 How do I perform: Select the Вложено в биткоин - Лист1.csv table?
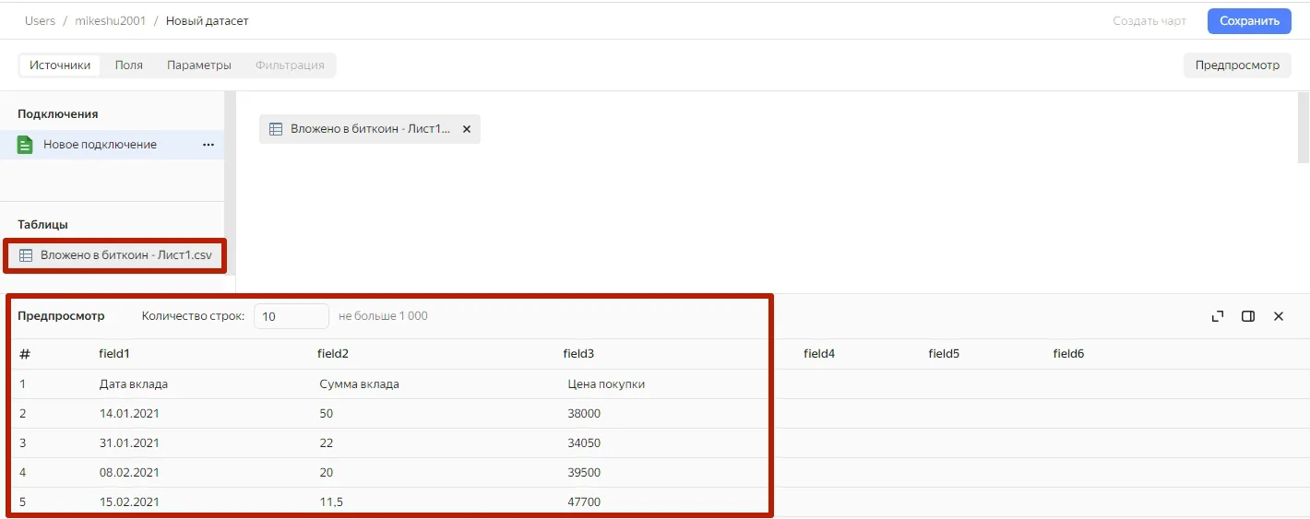(125, 255)
